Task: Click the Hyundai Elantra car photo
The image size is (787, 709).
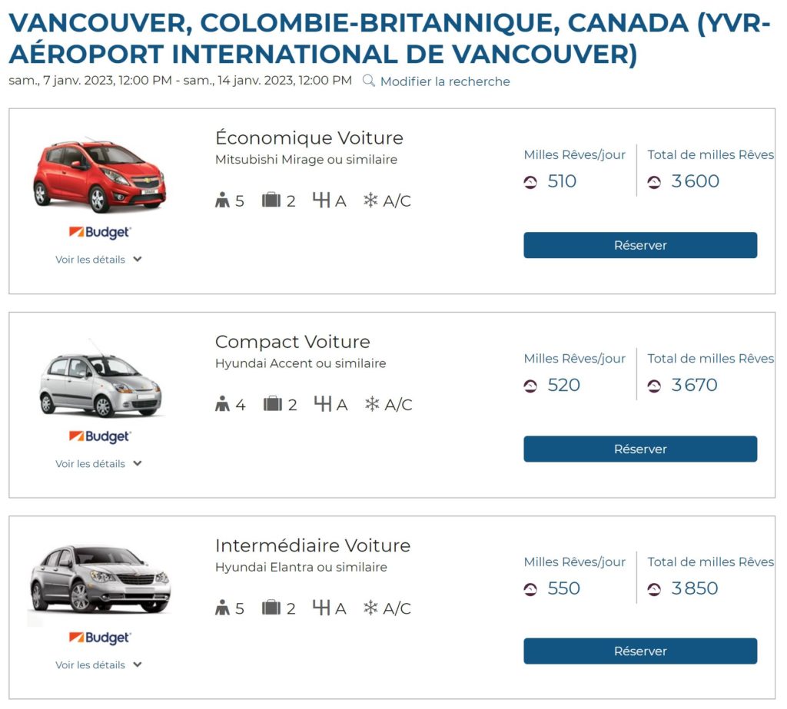Action: coord(100,580)
